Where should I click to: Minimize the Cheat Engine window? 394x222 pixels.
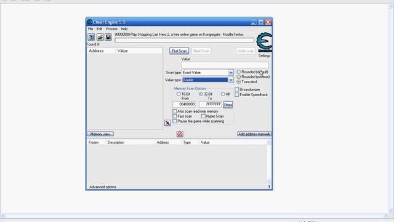[x=254, y=22]
